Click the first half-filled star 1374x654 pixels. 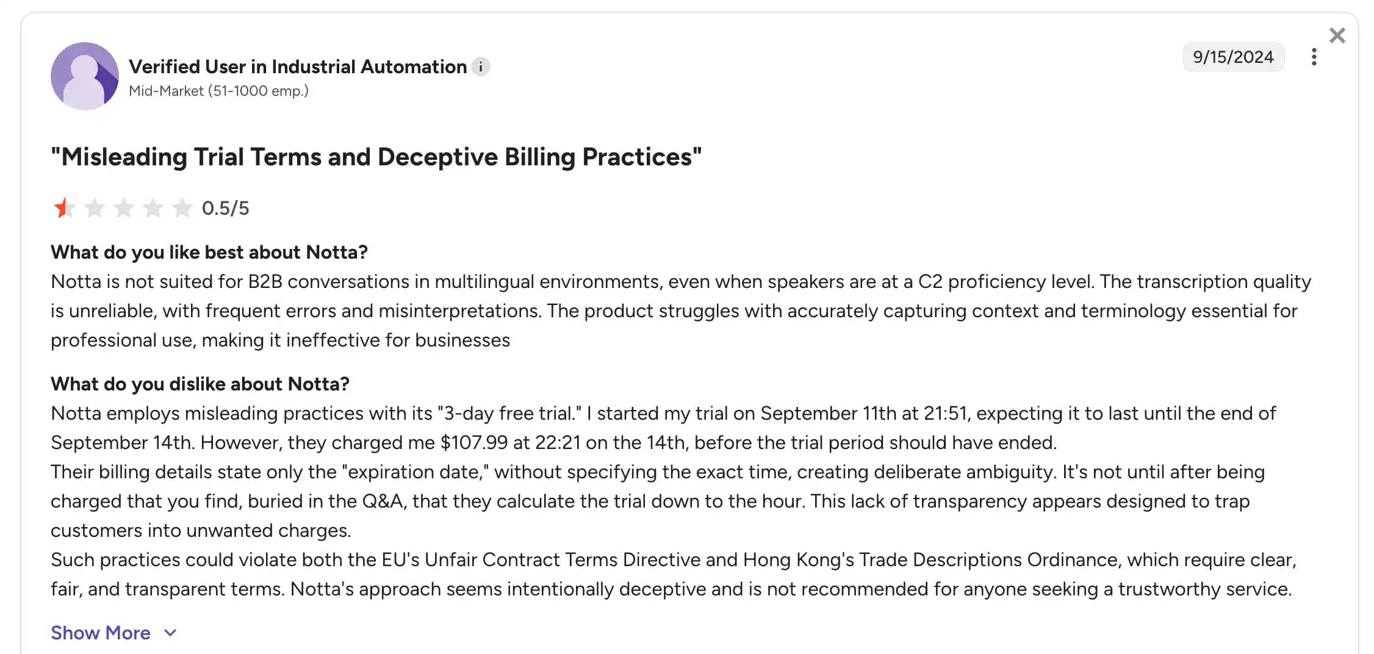63,208
